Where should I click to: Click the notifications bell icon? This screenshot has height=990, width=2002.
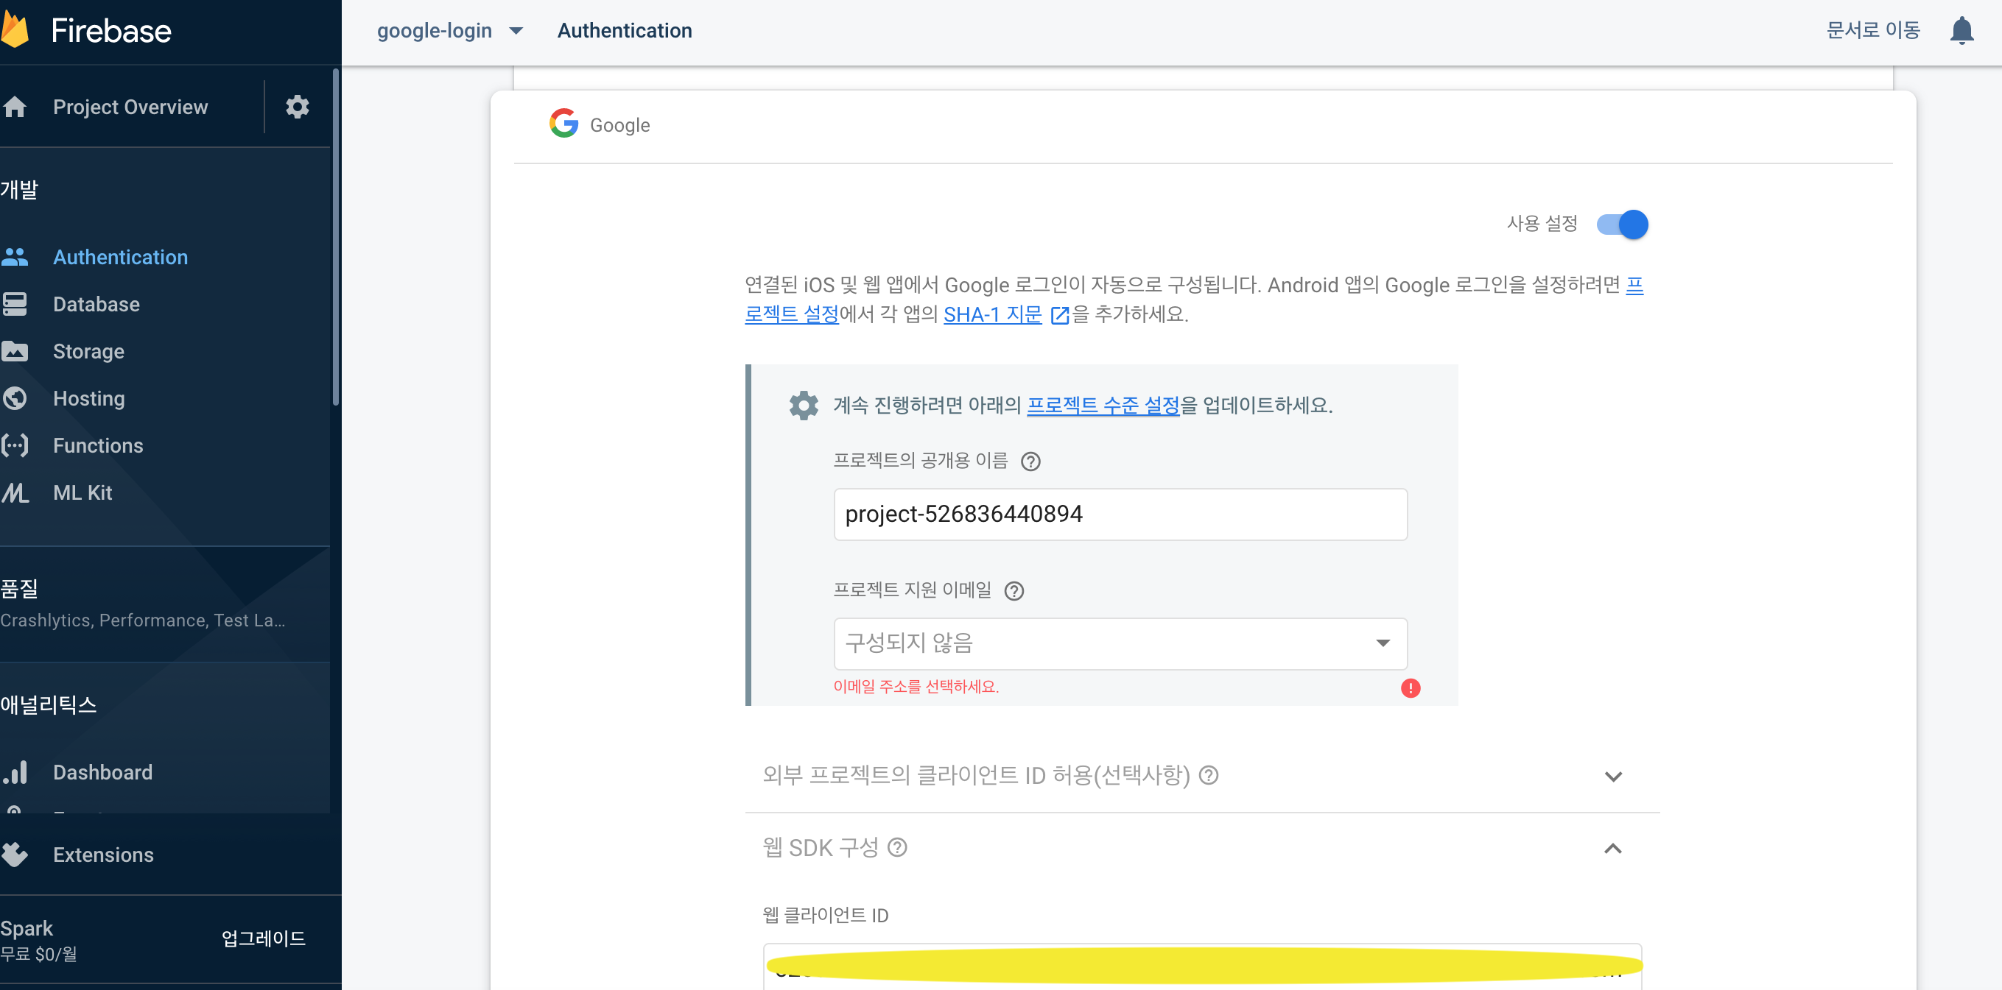[x=1961, y=31]
